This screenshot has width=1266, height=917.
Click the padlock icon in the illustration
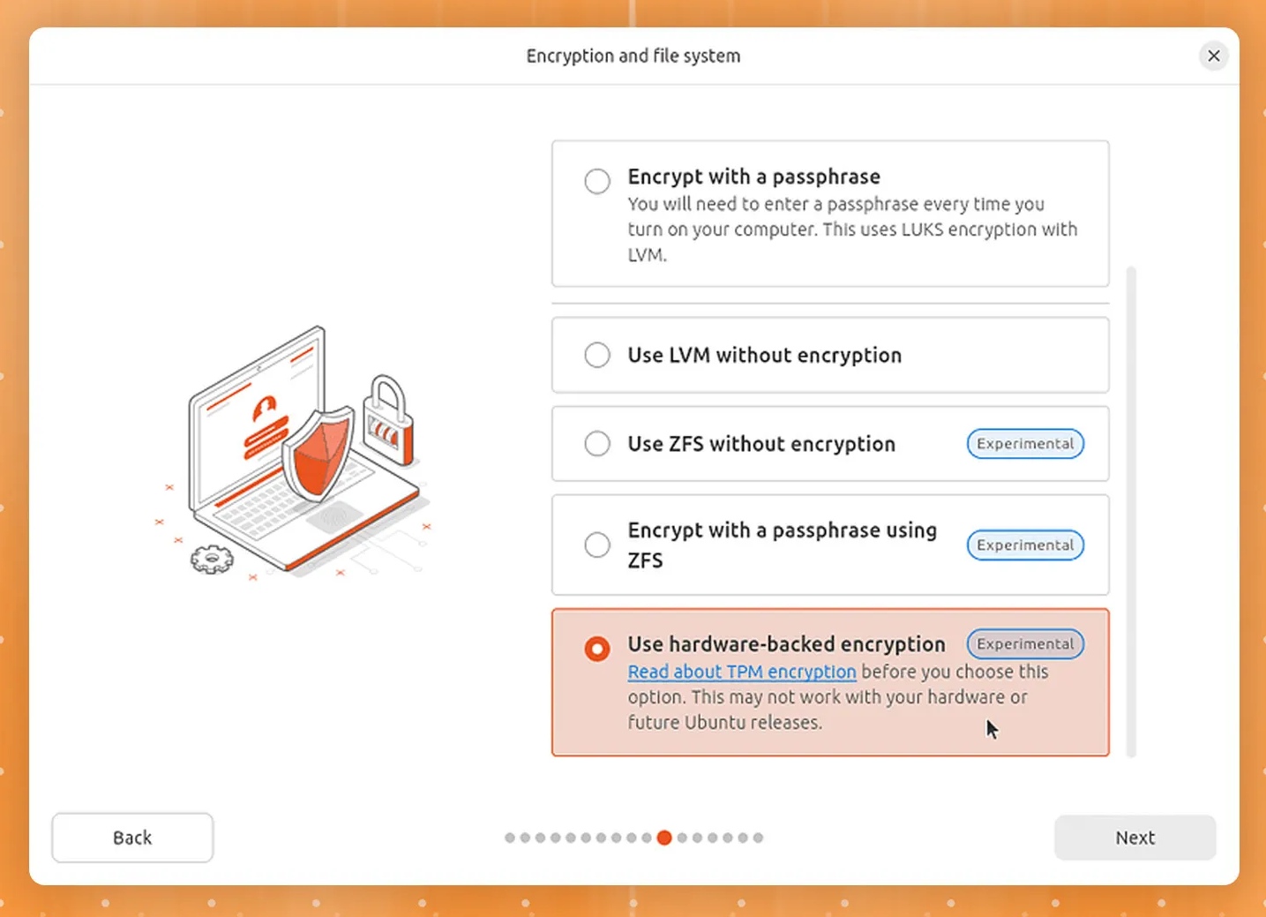click(x=388, y=420)
